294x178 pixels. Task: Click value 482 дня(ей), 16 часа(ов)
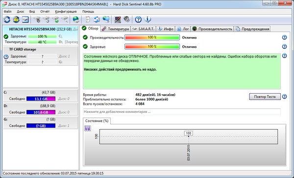coord(155,95)
